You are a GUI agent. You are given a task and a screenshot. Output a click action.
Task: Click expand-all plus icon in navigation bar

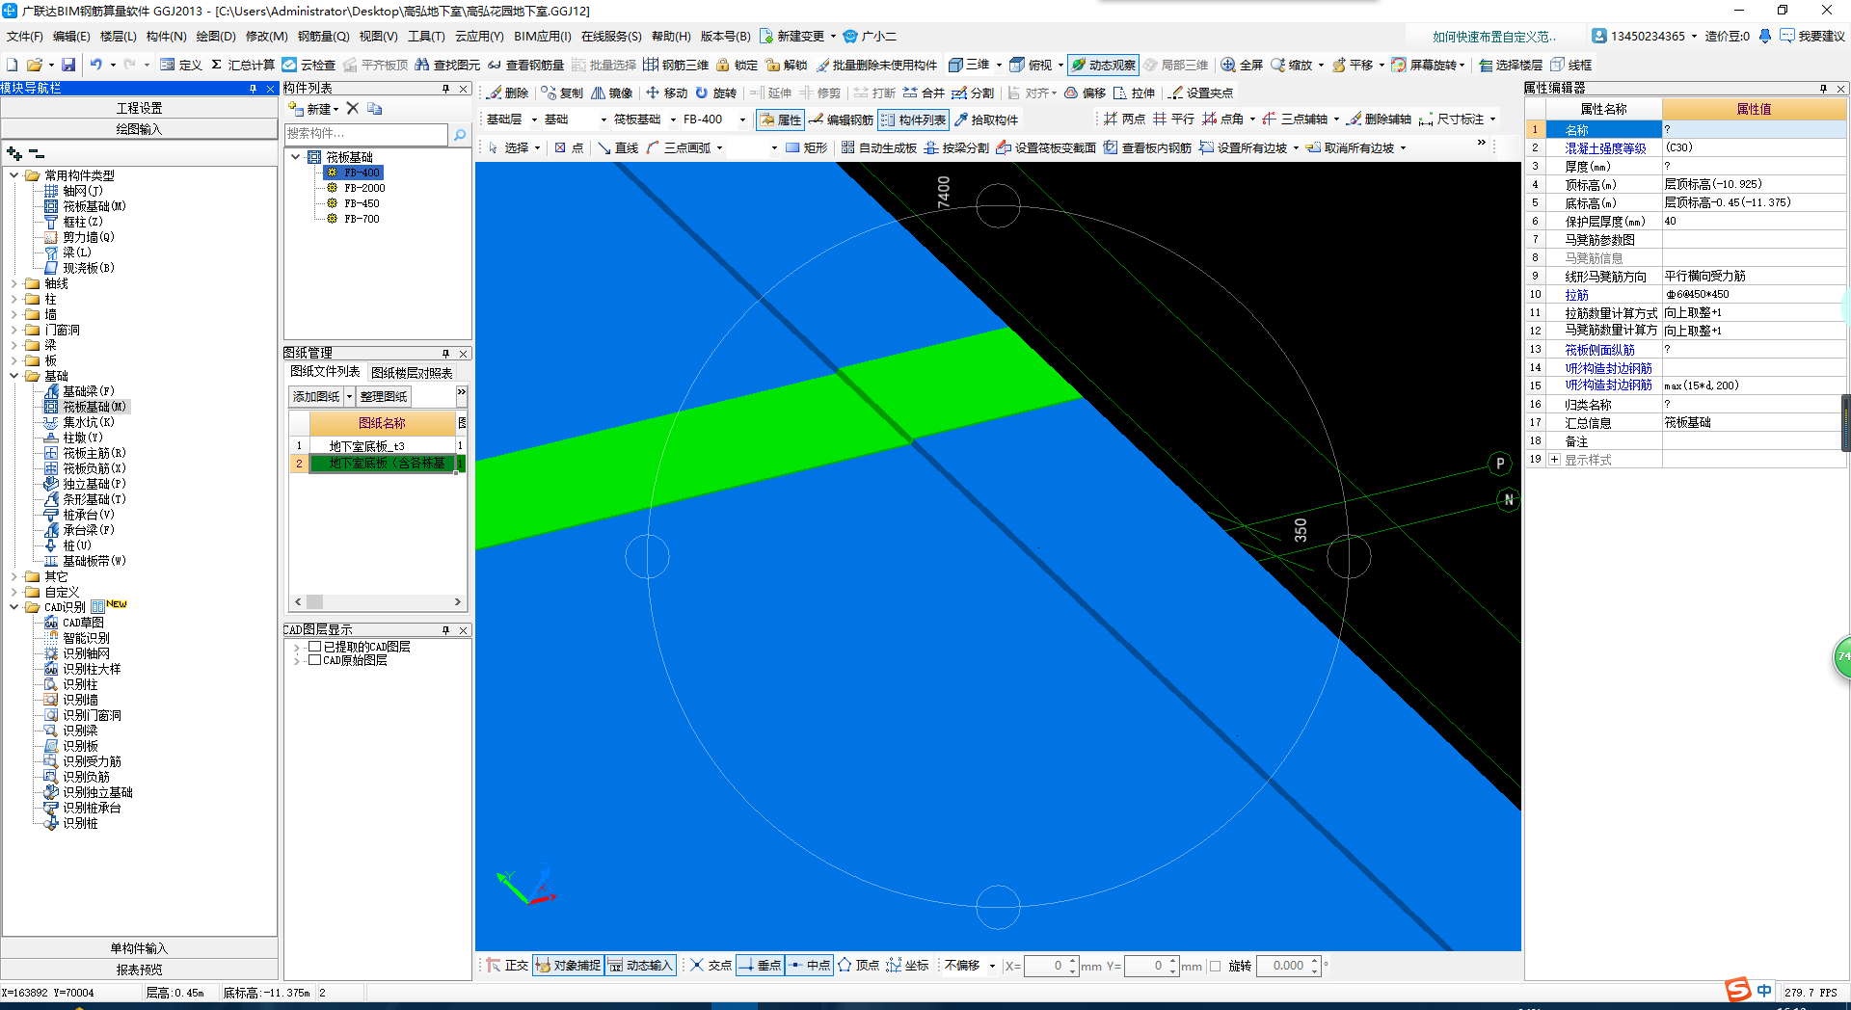point(13,154)
